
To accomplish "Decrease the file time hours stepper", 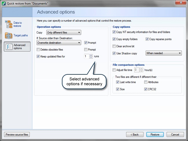I will pyautogui.click(x=141, y=71).
